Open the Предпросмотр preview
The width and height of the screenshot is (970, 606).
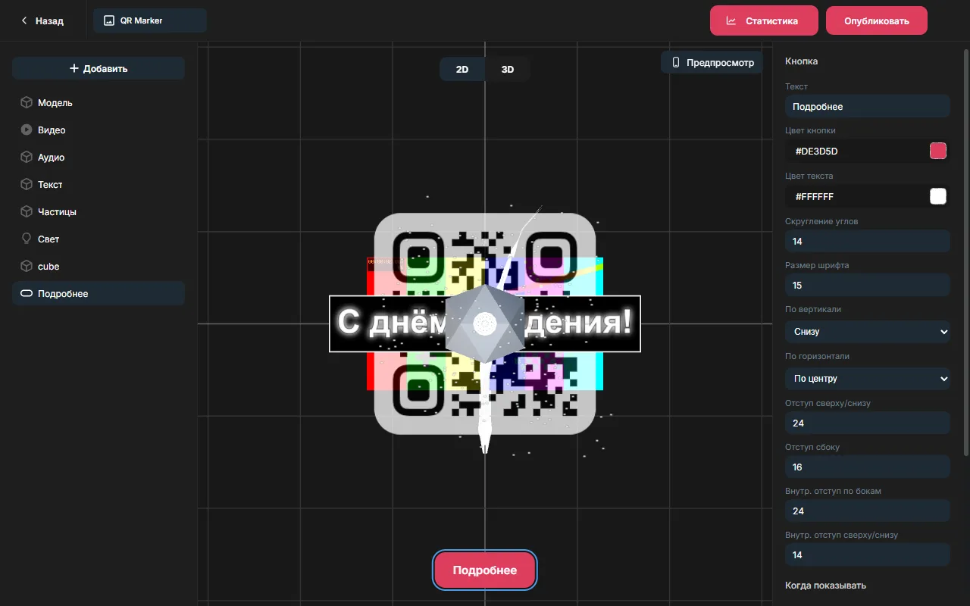click(712, 63)
